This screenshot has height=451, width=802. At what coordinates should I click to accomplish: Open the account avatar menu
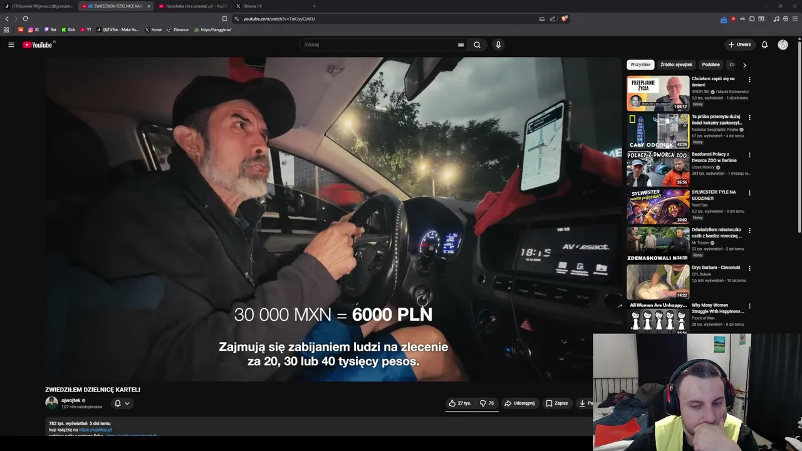(x=783, y=44)
